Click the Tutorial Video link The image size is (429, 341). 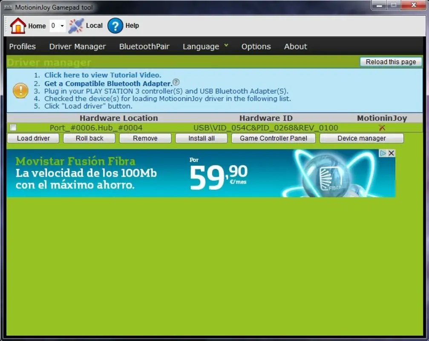click(102, 75)
